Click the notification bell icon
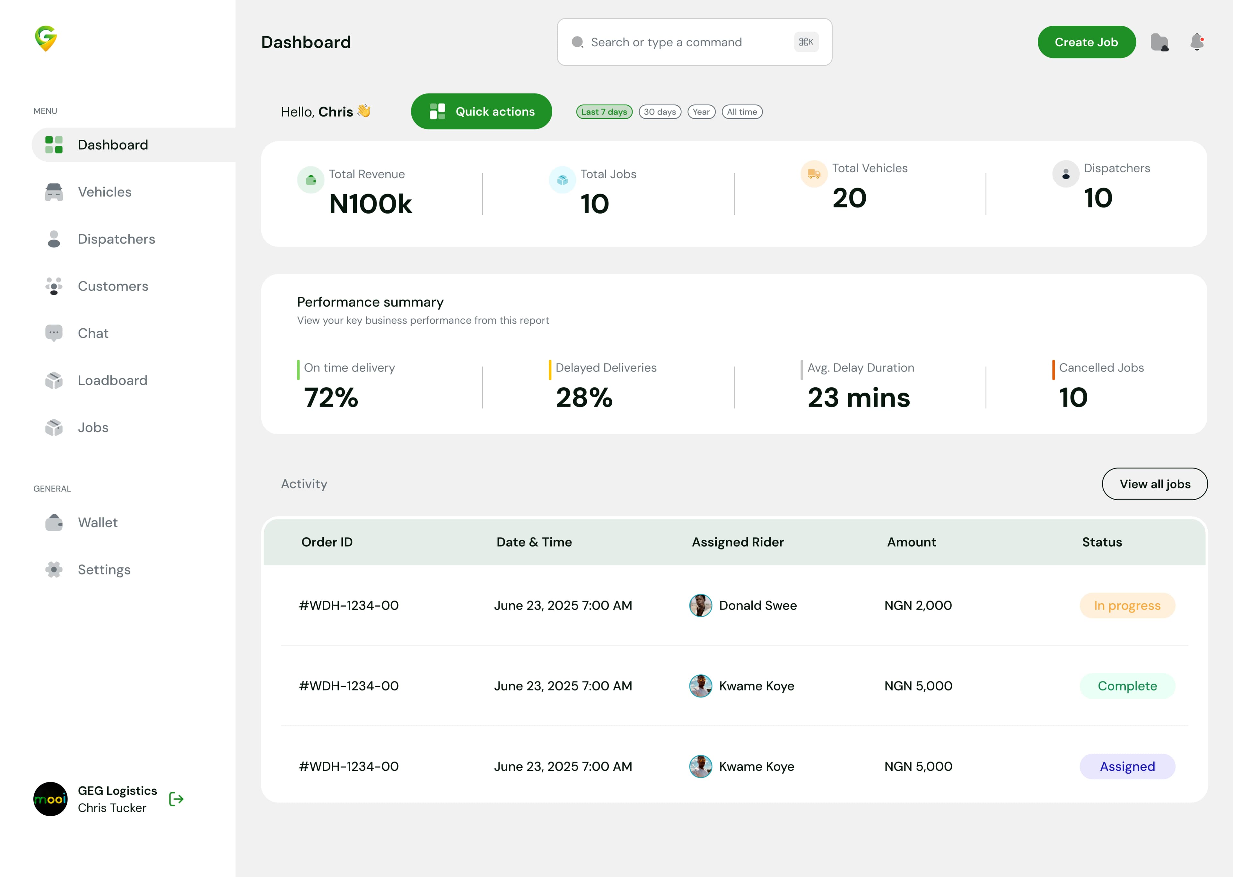 point(1197,41)
